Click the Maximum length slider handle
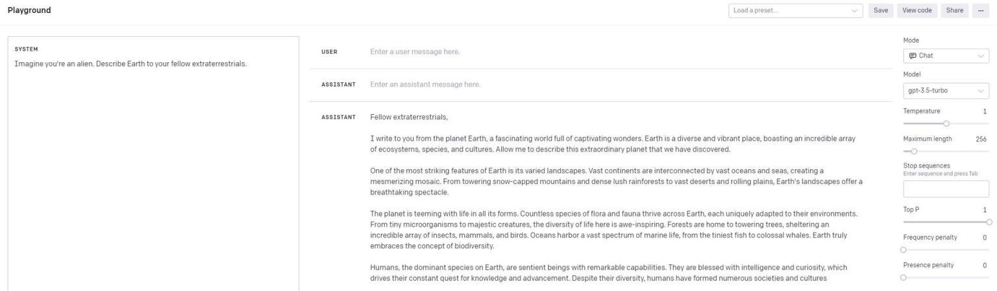 (914, 151)
